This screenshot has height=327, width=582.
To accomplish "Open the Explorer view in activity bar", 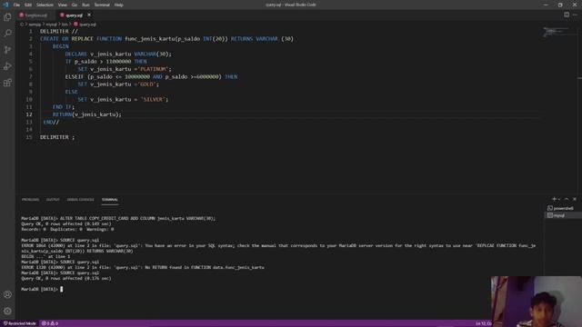I will [7, 17].
